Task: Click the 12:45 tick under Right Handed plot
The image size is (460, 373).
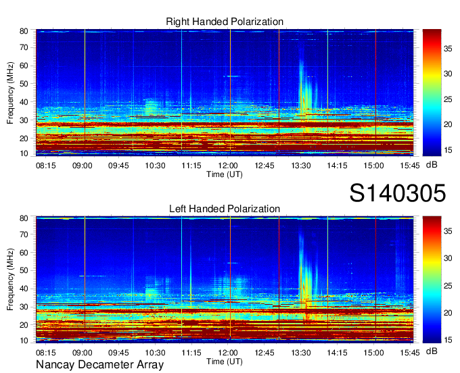Action: coord(264,166)
